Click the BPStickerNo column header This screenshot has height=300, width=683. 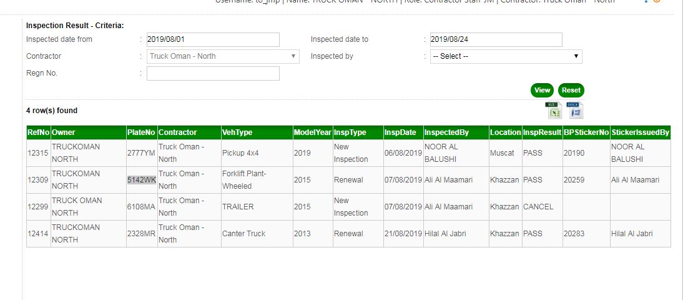click(x=586, y=132)
